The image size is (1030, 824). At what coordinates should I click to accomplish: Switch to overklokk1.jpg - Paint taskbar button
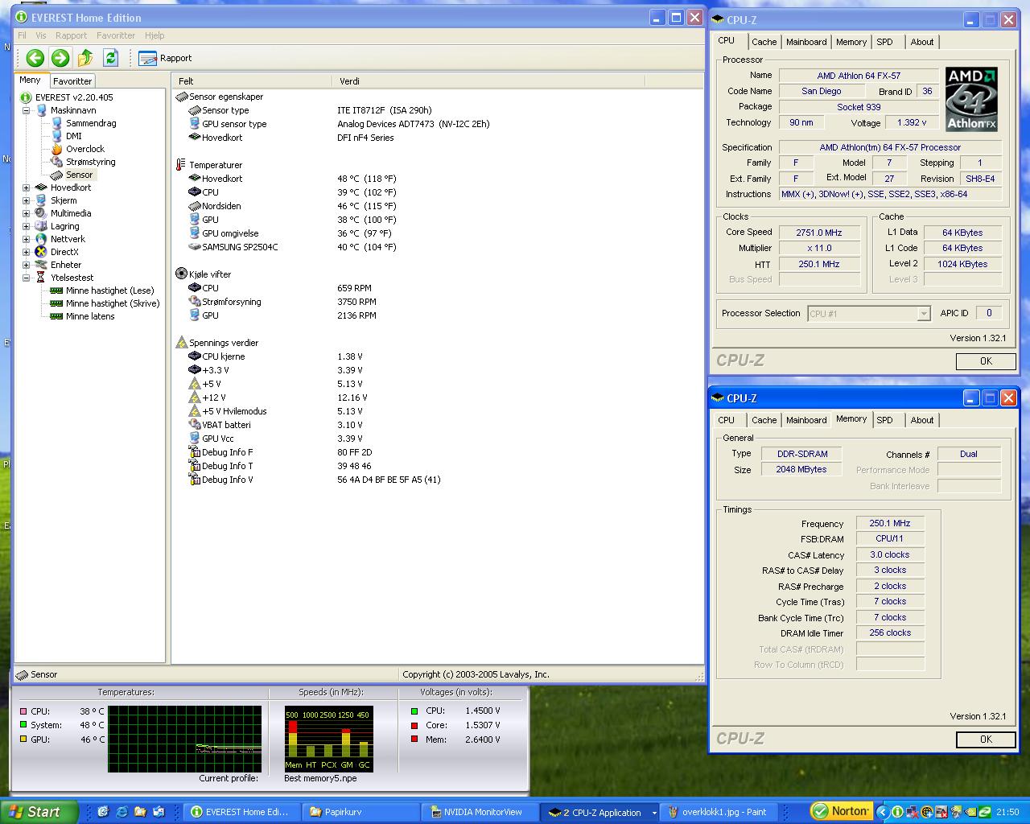coord(719,812)
